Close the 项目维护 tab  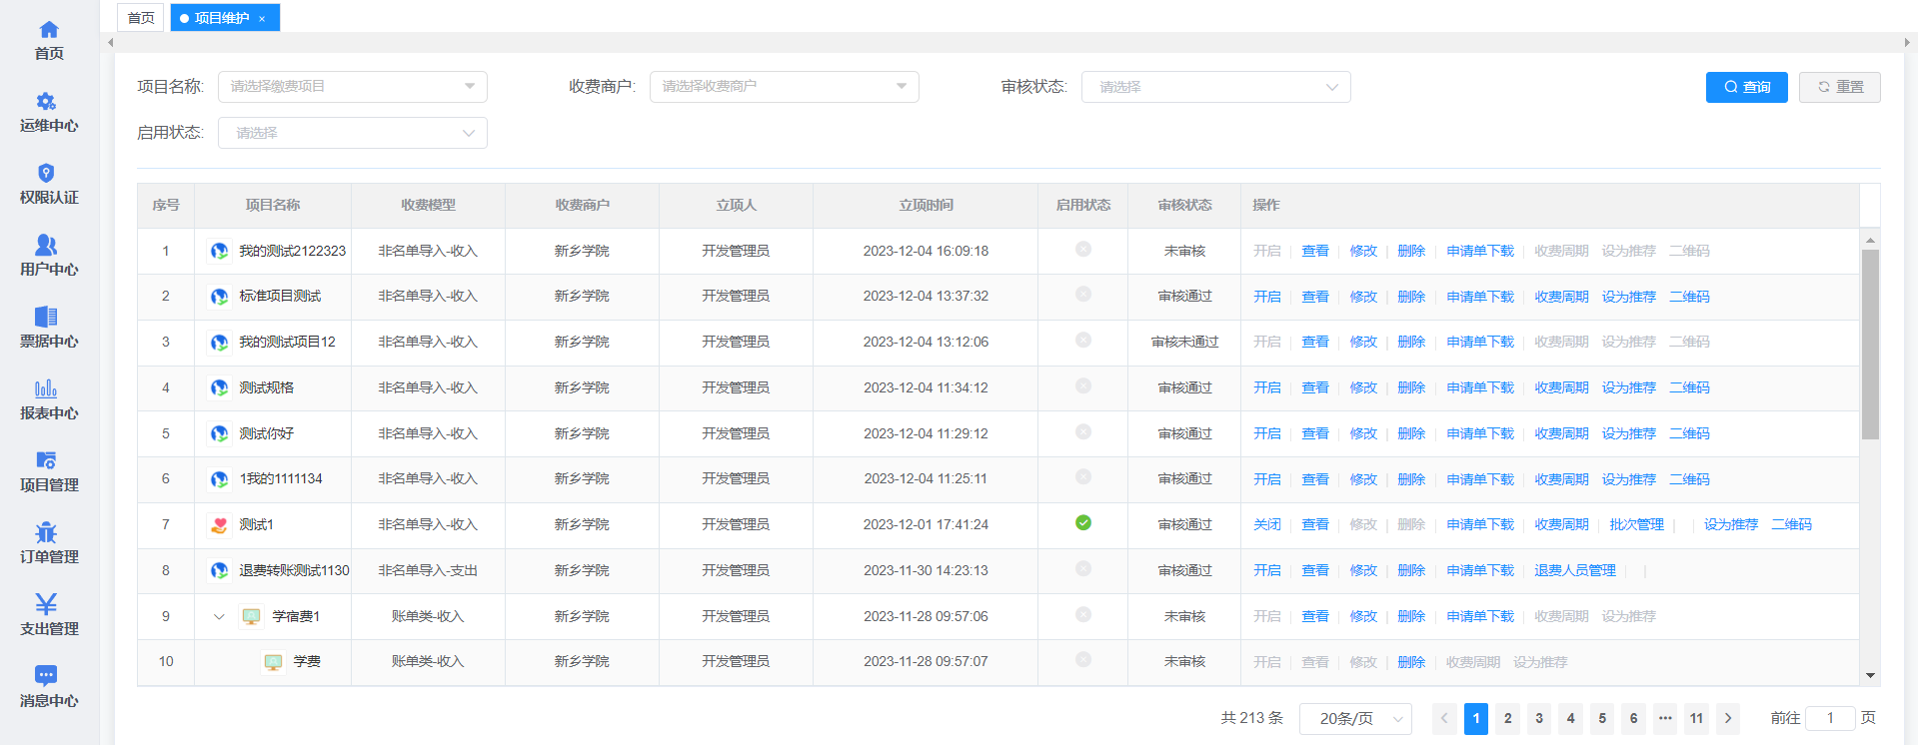tap(262, 19)
